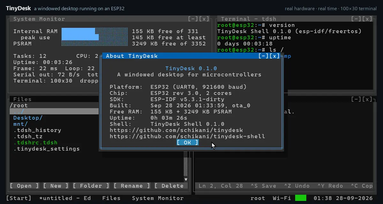Switch to Files in the taskbar
The image size is (383, 204).
tap(111, 198)
